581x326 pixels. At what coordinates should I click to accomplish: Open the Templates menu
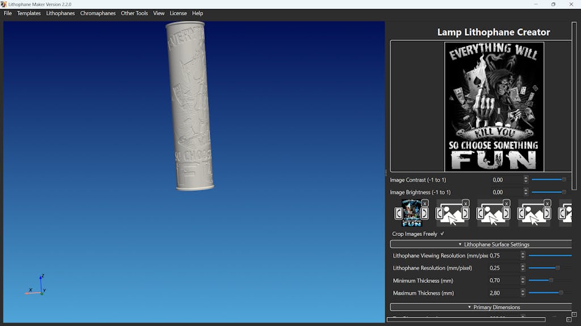click(29, 13)
